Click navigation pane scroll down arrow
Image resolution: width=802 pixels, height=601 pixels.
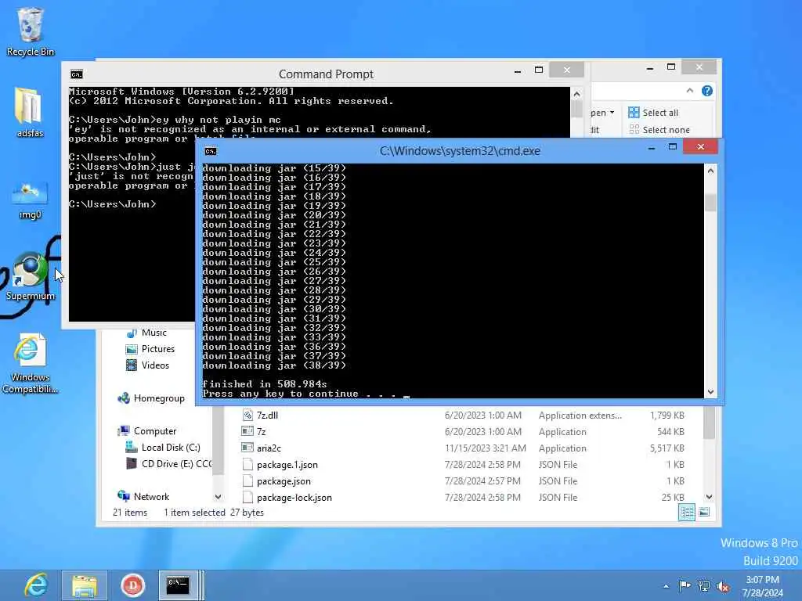pyautogui.click(x=218, y=497)
